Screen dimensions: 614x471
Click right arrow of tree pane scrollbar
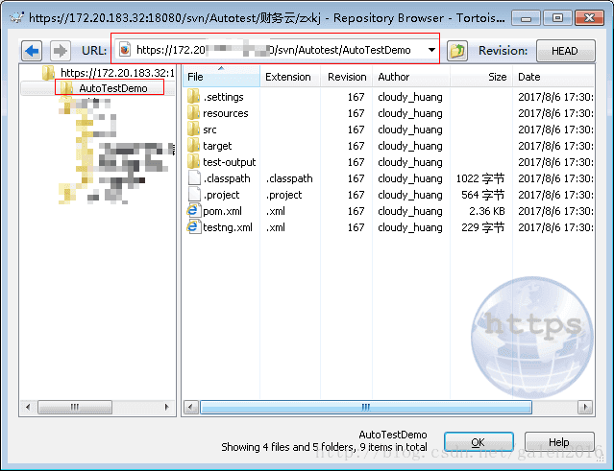[x=167, y=407]
